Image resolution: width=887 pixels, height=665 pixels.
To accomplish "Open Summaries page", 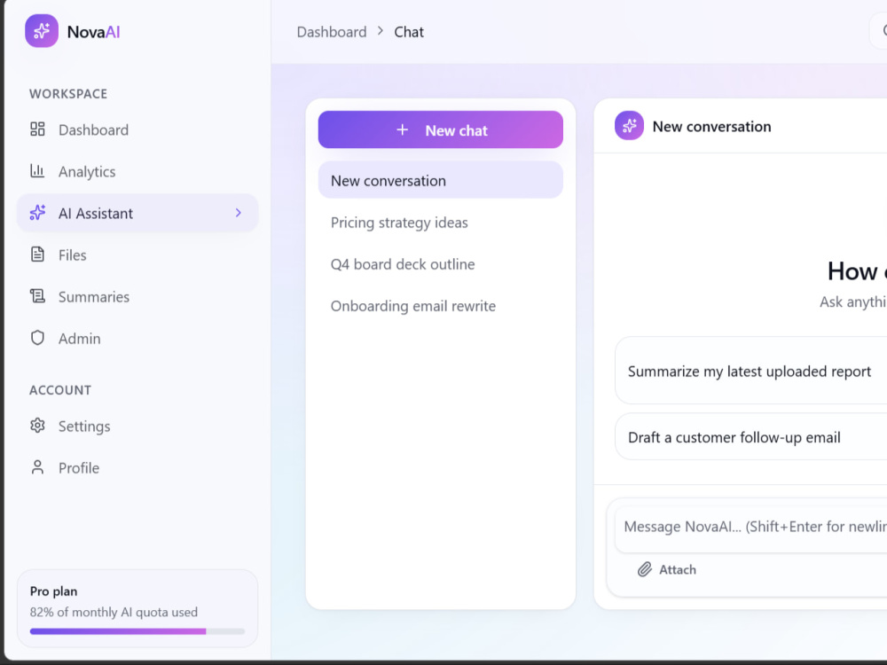I will 137,297.
